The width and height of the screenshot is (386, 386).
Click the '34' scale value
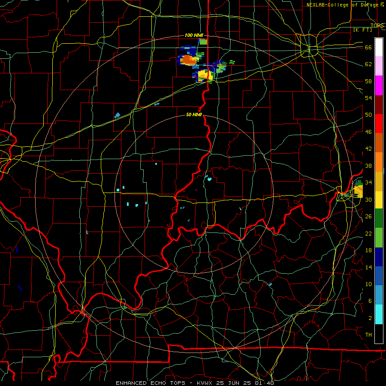(x=368, y=183)
